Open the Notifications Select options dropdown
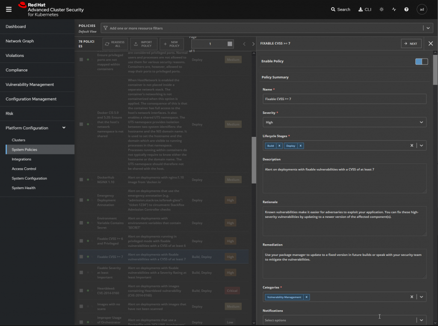438x326 pixels. click(344, 320)
